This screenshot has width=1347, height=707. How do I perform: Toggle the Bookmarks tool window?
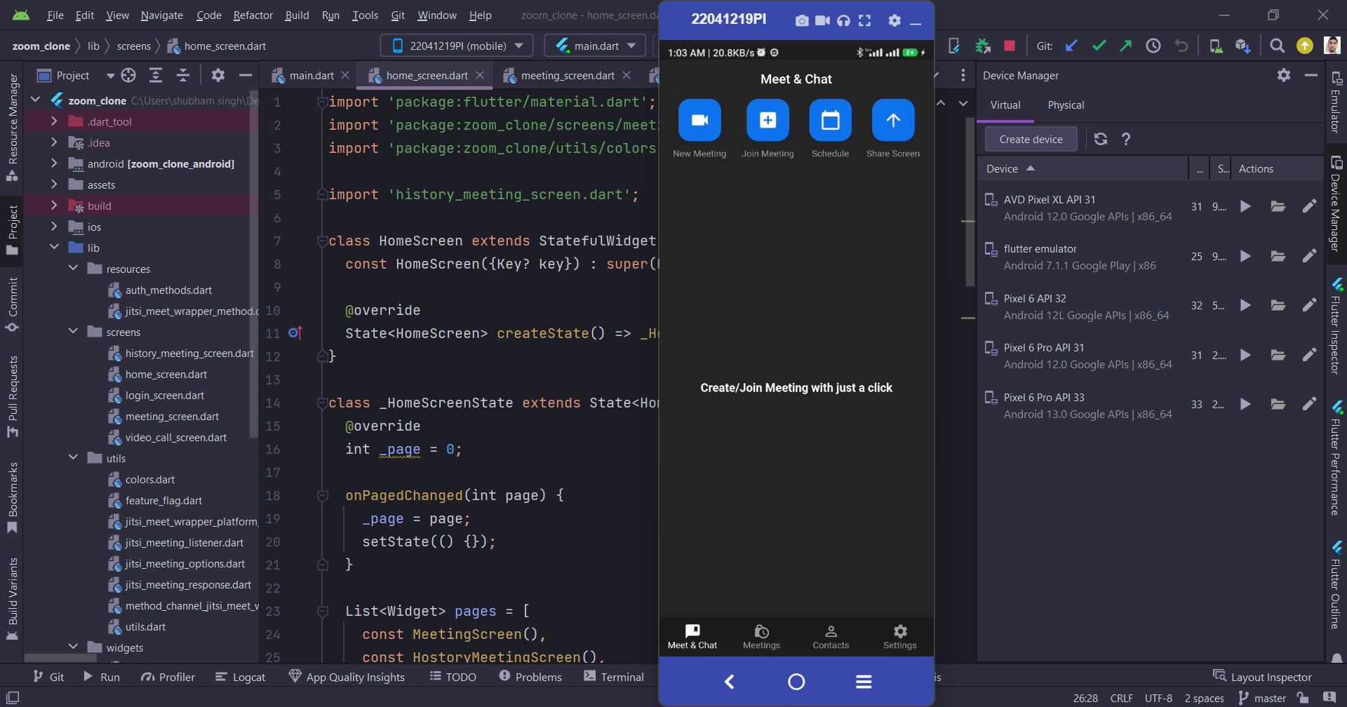[x=13, y=497]
